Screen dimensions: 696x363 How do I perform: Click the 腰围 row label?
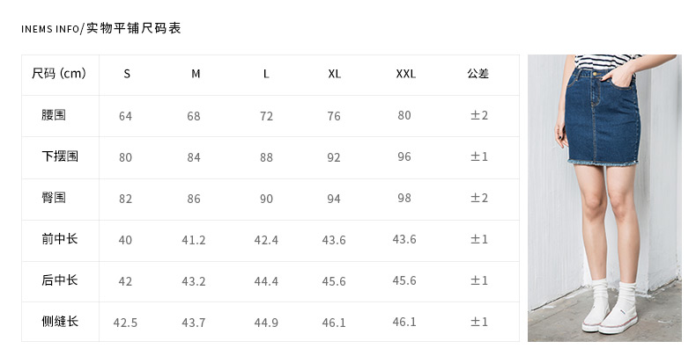point(54,115)
